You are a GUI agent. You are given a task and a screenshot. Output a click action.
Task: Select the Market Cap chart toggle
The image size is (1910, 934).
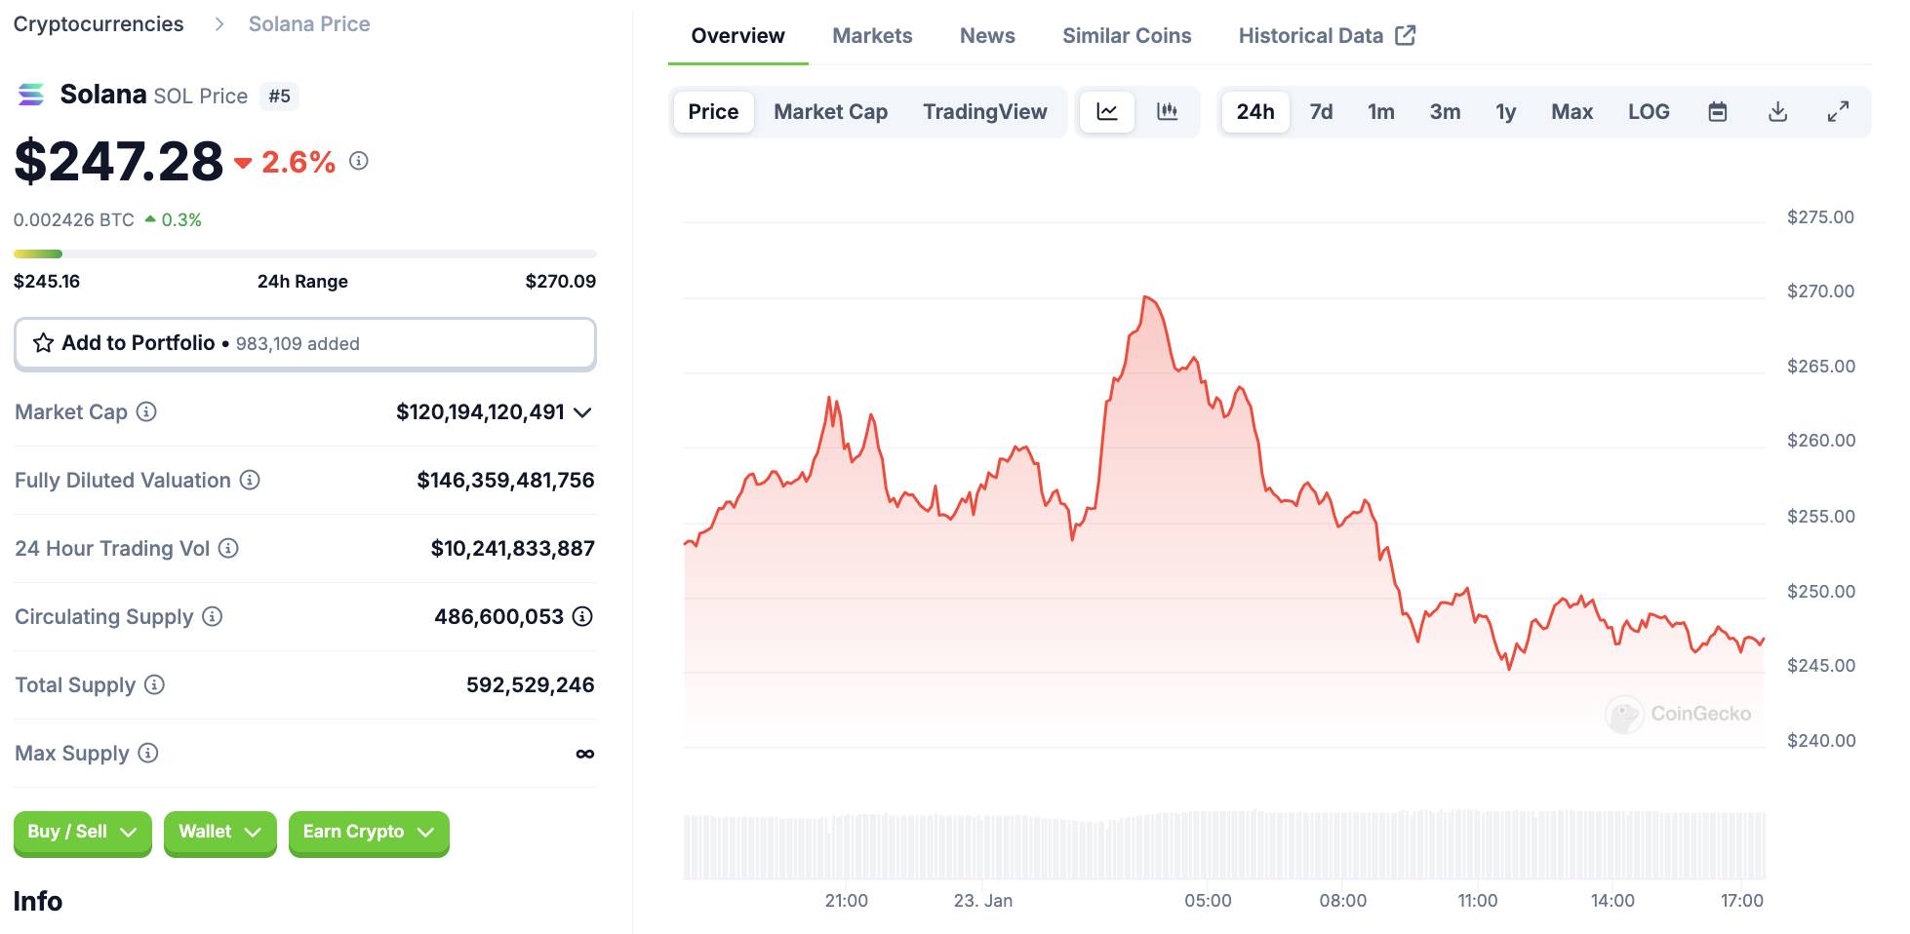831,112
